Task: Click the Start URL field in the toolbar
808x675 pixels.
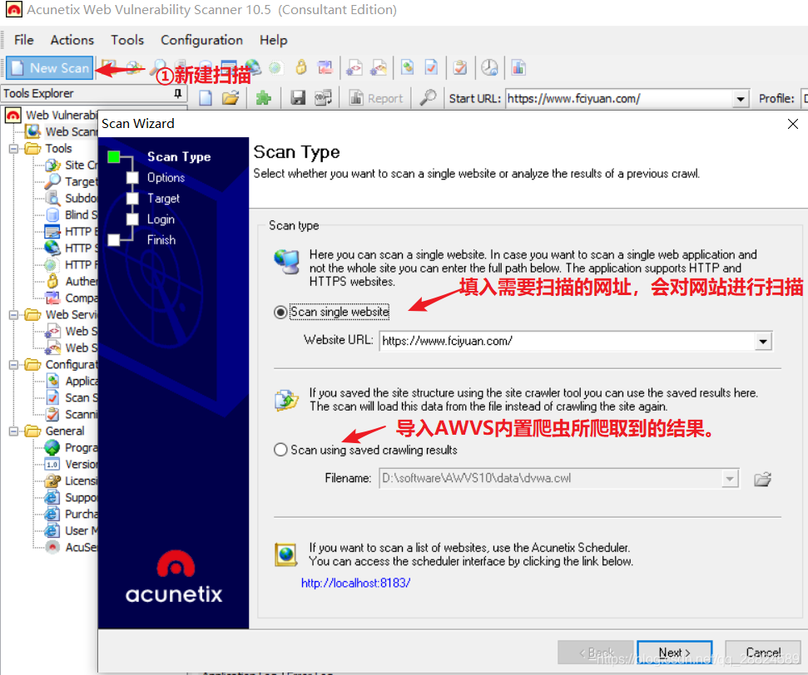Action: tap(619, 98)
